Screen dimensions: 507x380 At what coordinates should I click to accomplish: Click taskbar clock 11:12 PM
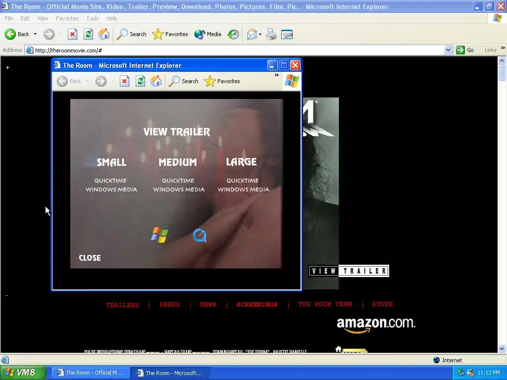coord(489,373)
